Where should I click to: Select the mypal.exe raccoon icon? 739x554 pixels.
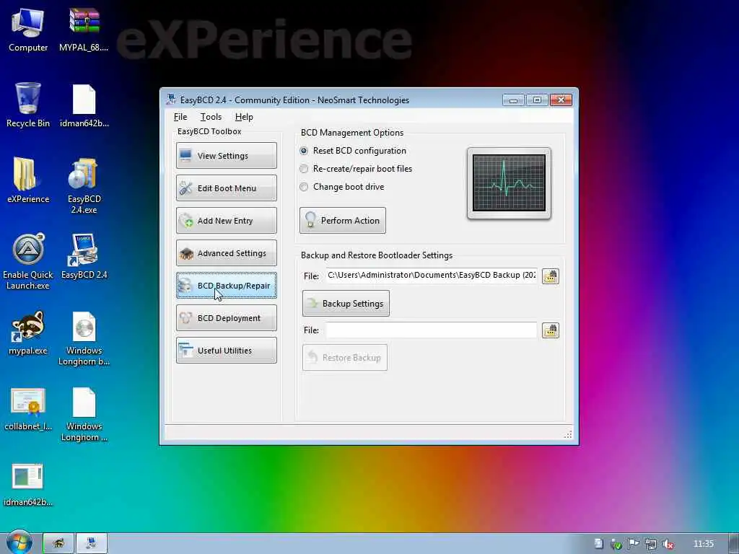coord(28,332)
